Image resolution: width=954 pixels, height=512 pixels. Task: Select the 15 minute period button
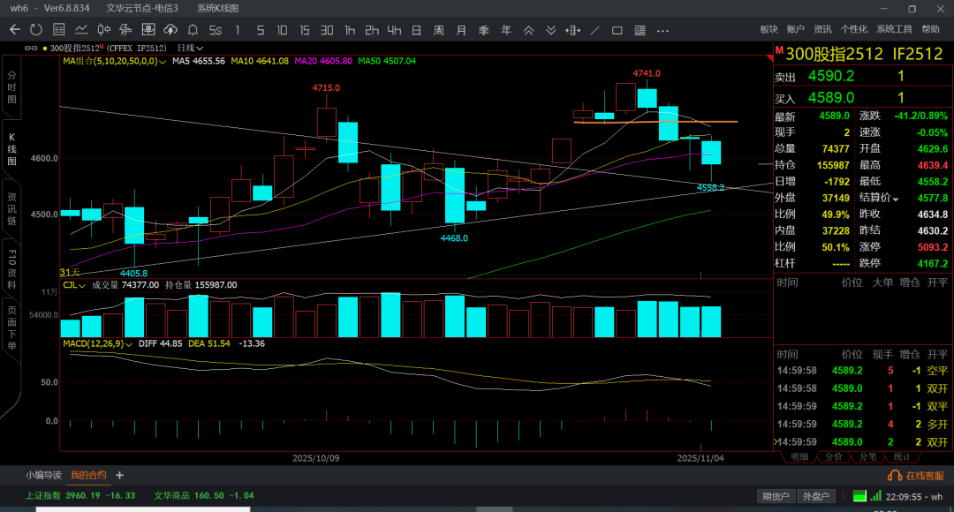[x=304, y=30]
